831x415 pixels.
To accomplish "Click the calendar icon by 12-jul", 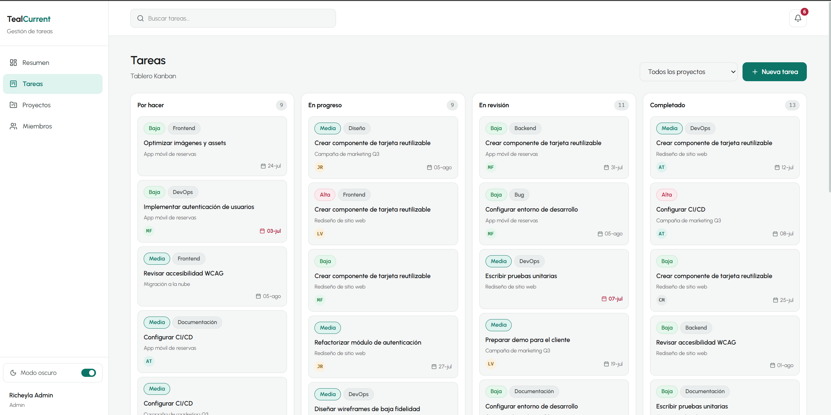I will coord(777,167).
